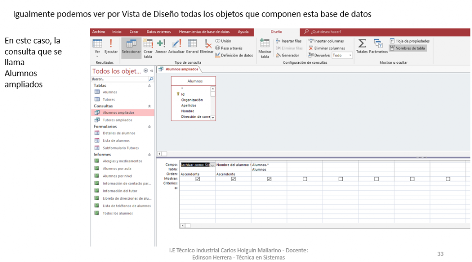Click the Insertar columnas button
The width and height of the screenshot is (472, 262).
point(326,41)
